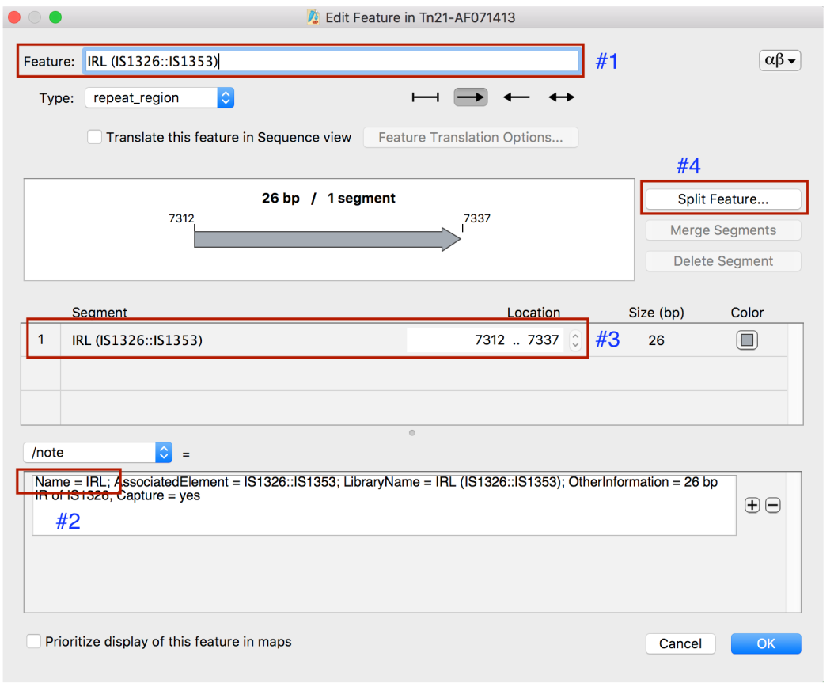Select the reverse directional arrow icon
Screen dimensions: 834x687
pos(516,97)
